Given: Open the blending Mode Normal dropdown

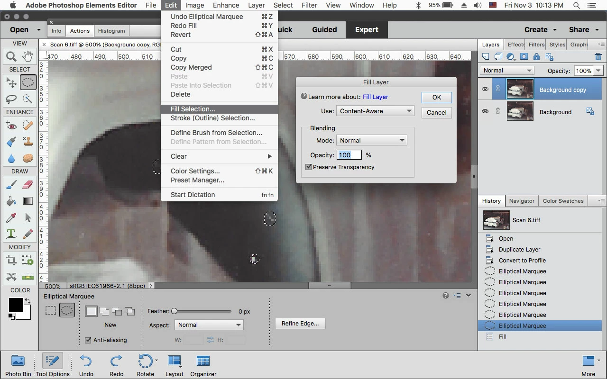Looking at the screenshot, I should point(371,140).
